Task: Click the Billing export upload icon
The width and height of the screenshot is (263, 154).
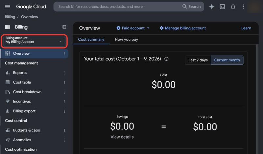Action: coord(8,111)
